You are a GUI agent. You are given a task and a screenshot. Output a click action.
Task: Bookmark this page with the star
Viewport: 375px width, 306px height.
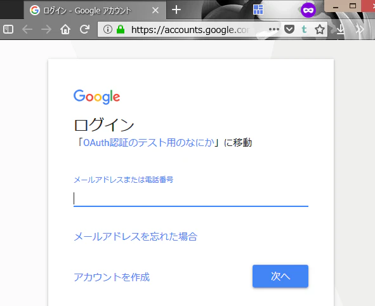click(x=320, y=29)
